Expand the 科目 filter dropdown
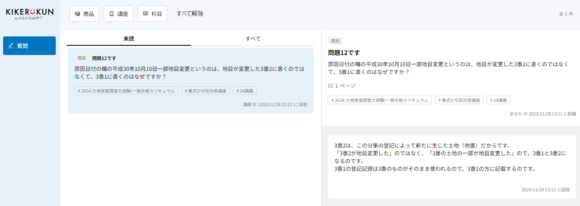The image size is (580, 206). pos(153,14)
